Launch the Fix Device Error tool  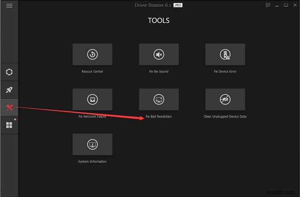point(225,54)
